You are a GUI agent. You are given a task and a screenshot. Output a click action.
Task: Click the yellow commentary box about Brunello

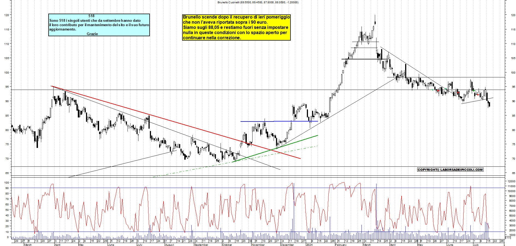click(x=236, y=28)
